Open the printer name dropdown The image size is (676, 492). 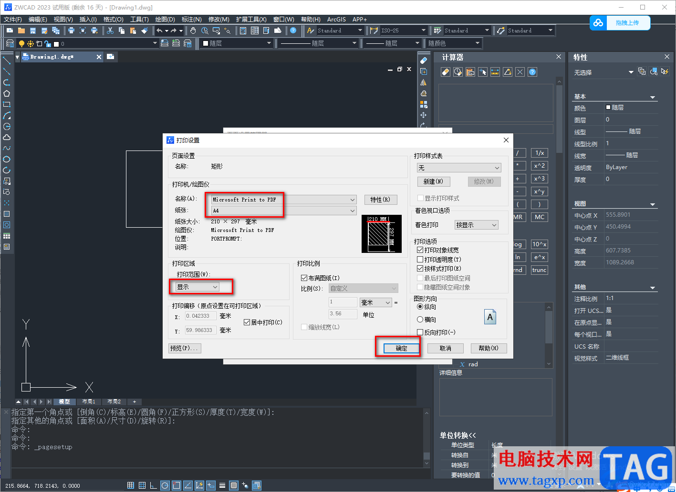[x=284, y=200]
